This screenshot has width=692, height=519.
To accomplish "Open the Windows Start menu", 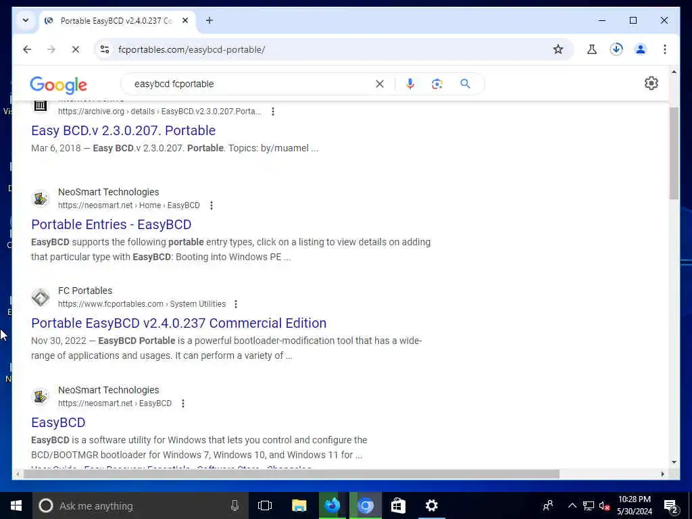I will [x=16, y=505].
